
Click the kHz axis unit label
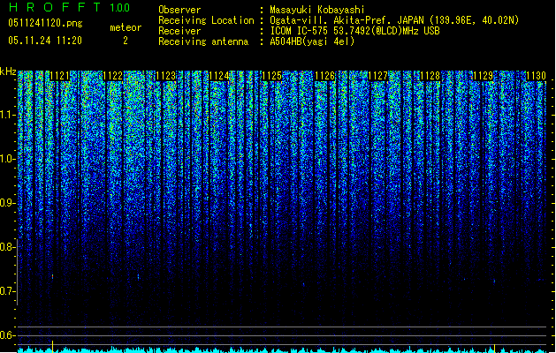pos(8,71)
